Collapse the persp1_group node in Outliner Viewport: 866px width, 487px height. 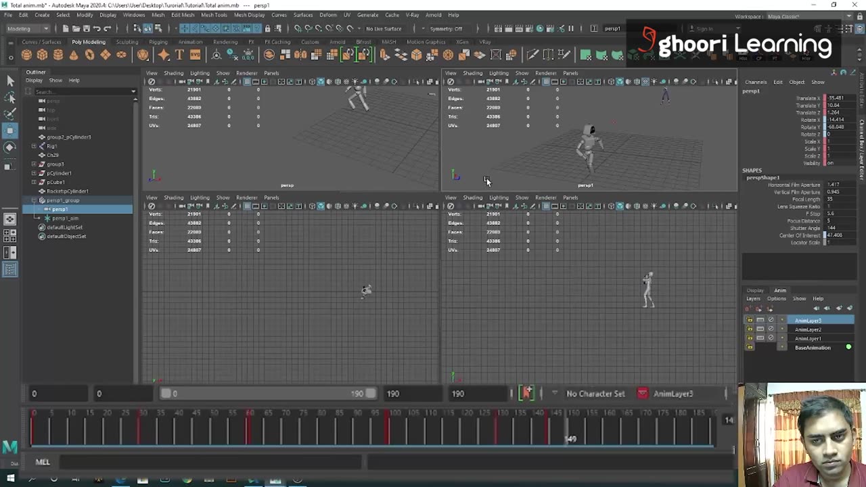pyautogui.click(x=34, y=200)
